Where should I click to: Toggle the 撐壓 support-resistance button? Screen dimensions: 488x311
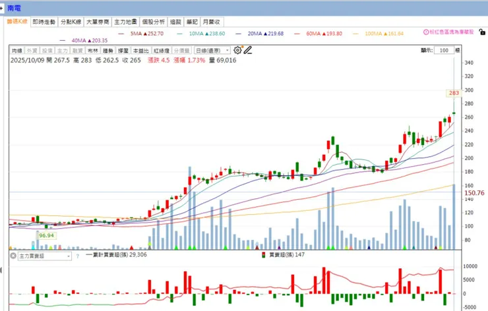(123, 50)
